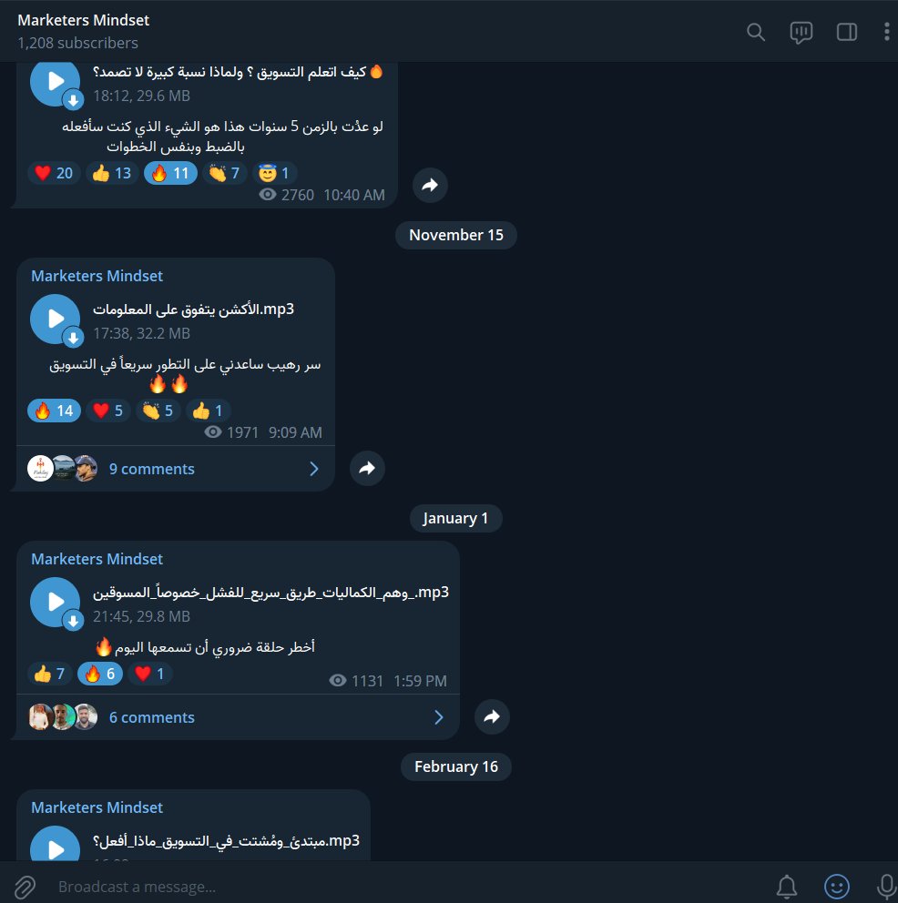
Task: Focus the Broadcast a message field
Action: (403, 887)
